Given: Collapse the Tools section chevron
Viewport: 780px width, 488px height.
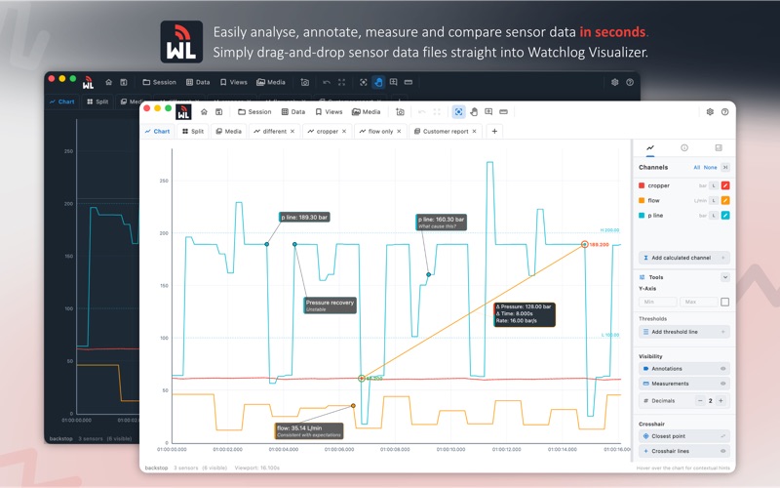Looking at the screenshot, I should pos(725,277).
